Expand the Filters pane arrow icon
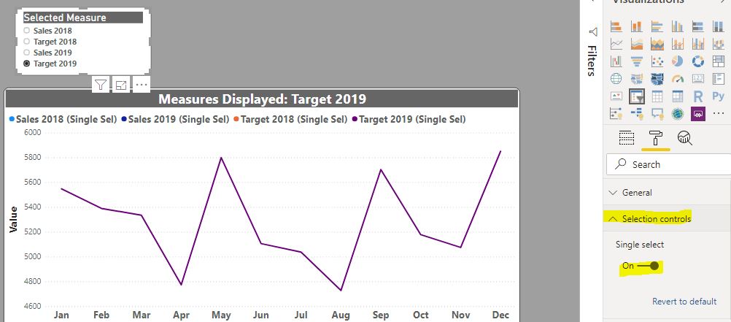This screenshot has height=322, width=731. 592,2
